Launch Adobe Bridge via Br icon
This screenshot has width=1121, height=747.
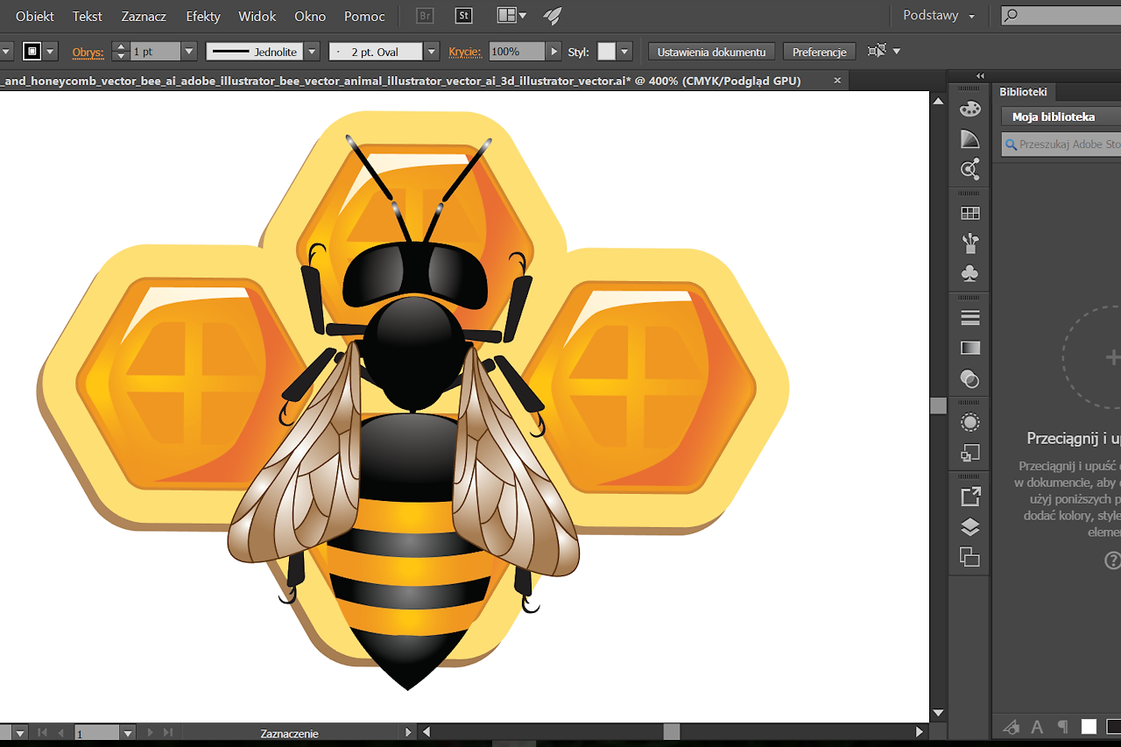tap(425, 16)
